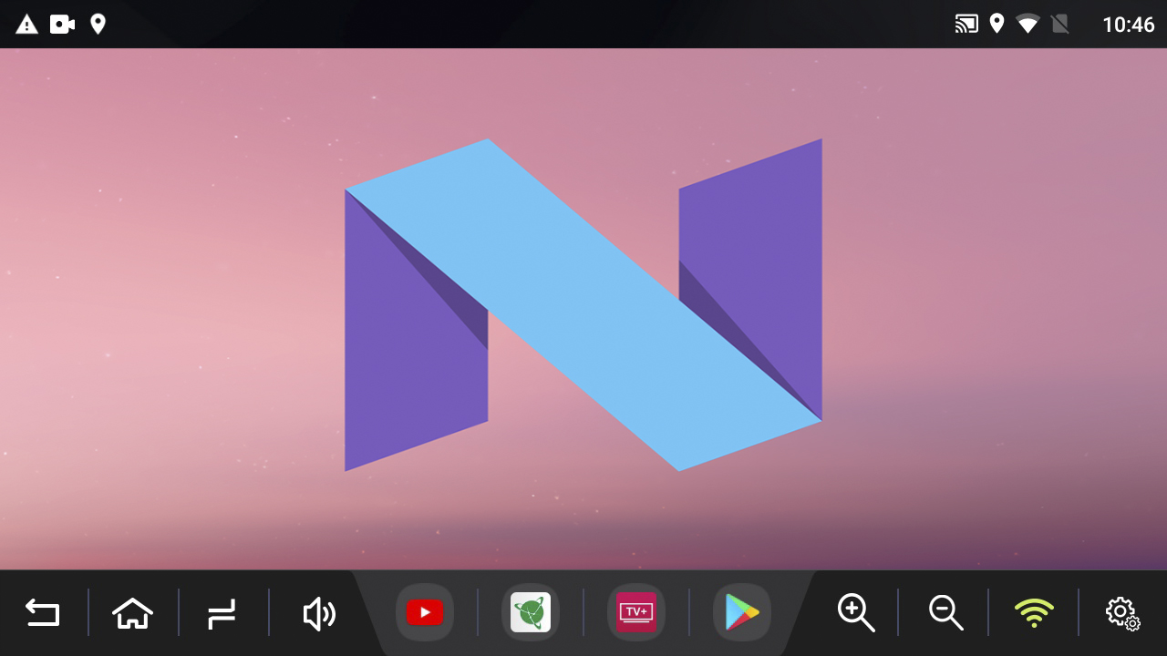Tap the video camera status icon
This screenshot has height=656, width=1167.
click(62, 25)
